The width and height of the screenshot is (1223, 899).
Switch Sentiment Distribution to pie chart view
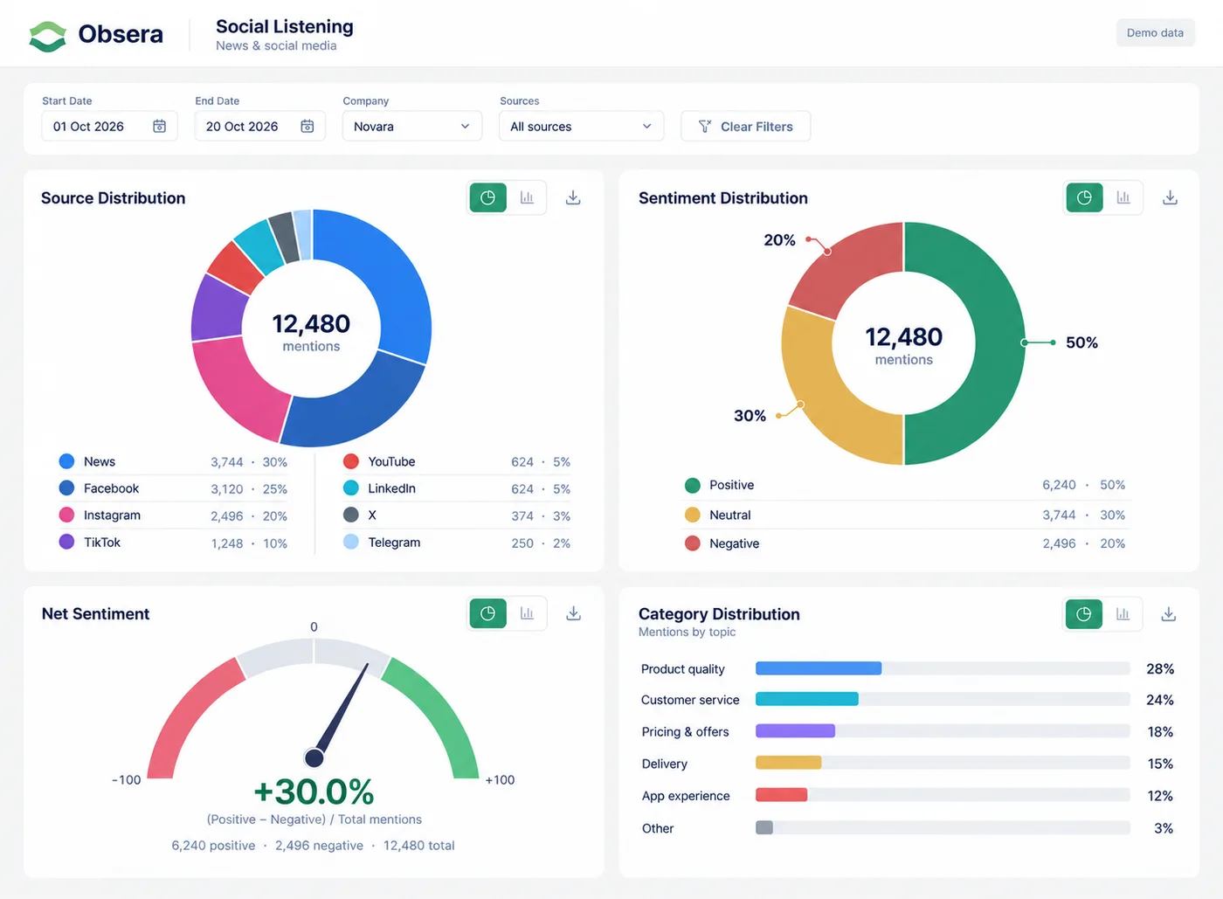pos(1084,198)
